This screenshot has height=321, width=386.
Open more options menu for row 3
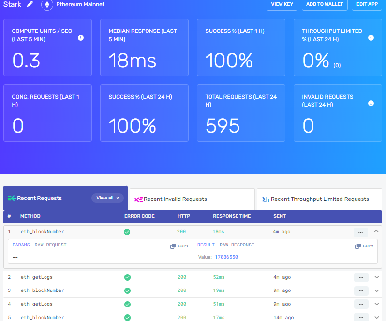(361, 291)
